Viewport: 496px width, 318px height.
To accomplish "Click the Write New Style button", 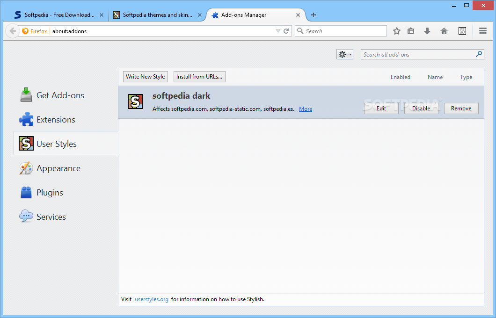I will pos(146,77).
